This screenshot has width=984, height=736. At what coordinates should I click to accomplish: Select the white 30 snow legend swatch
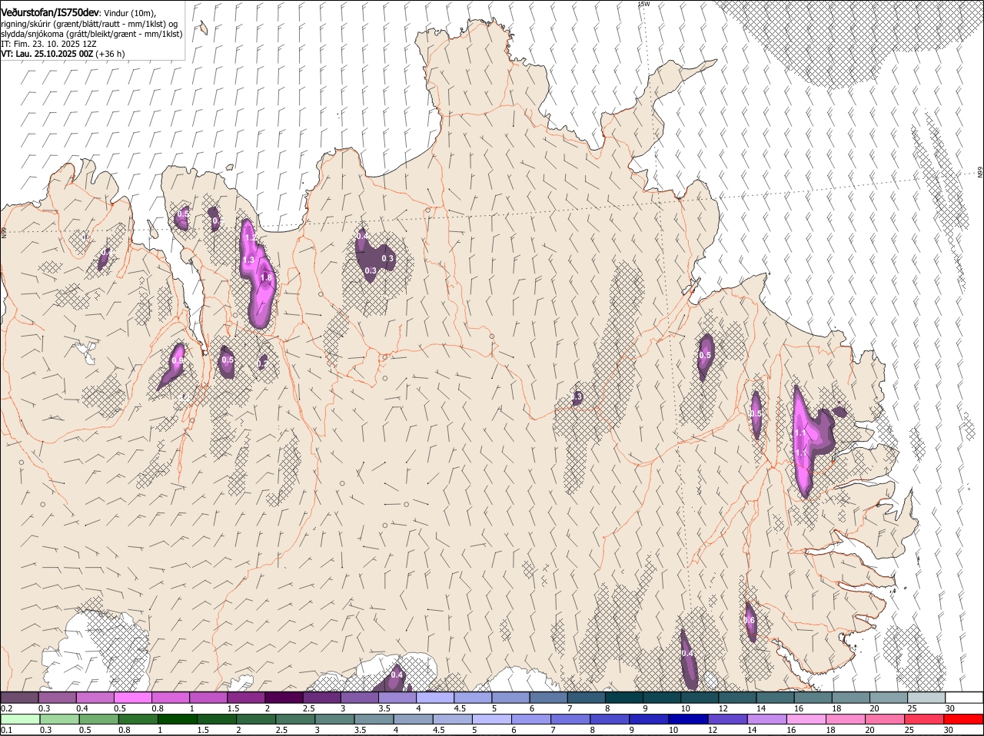pyautogui.click(x=964, y=697)
